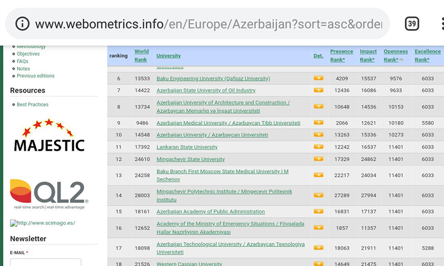Open details icon for Azerbaijan Medical University

pos(319,122)
